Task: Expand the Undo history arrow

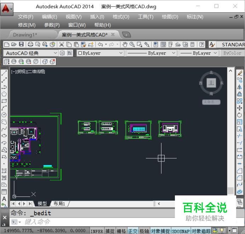Action: 106,45
